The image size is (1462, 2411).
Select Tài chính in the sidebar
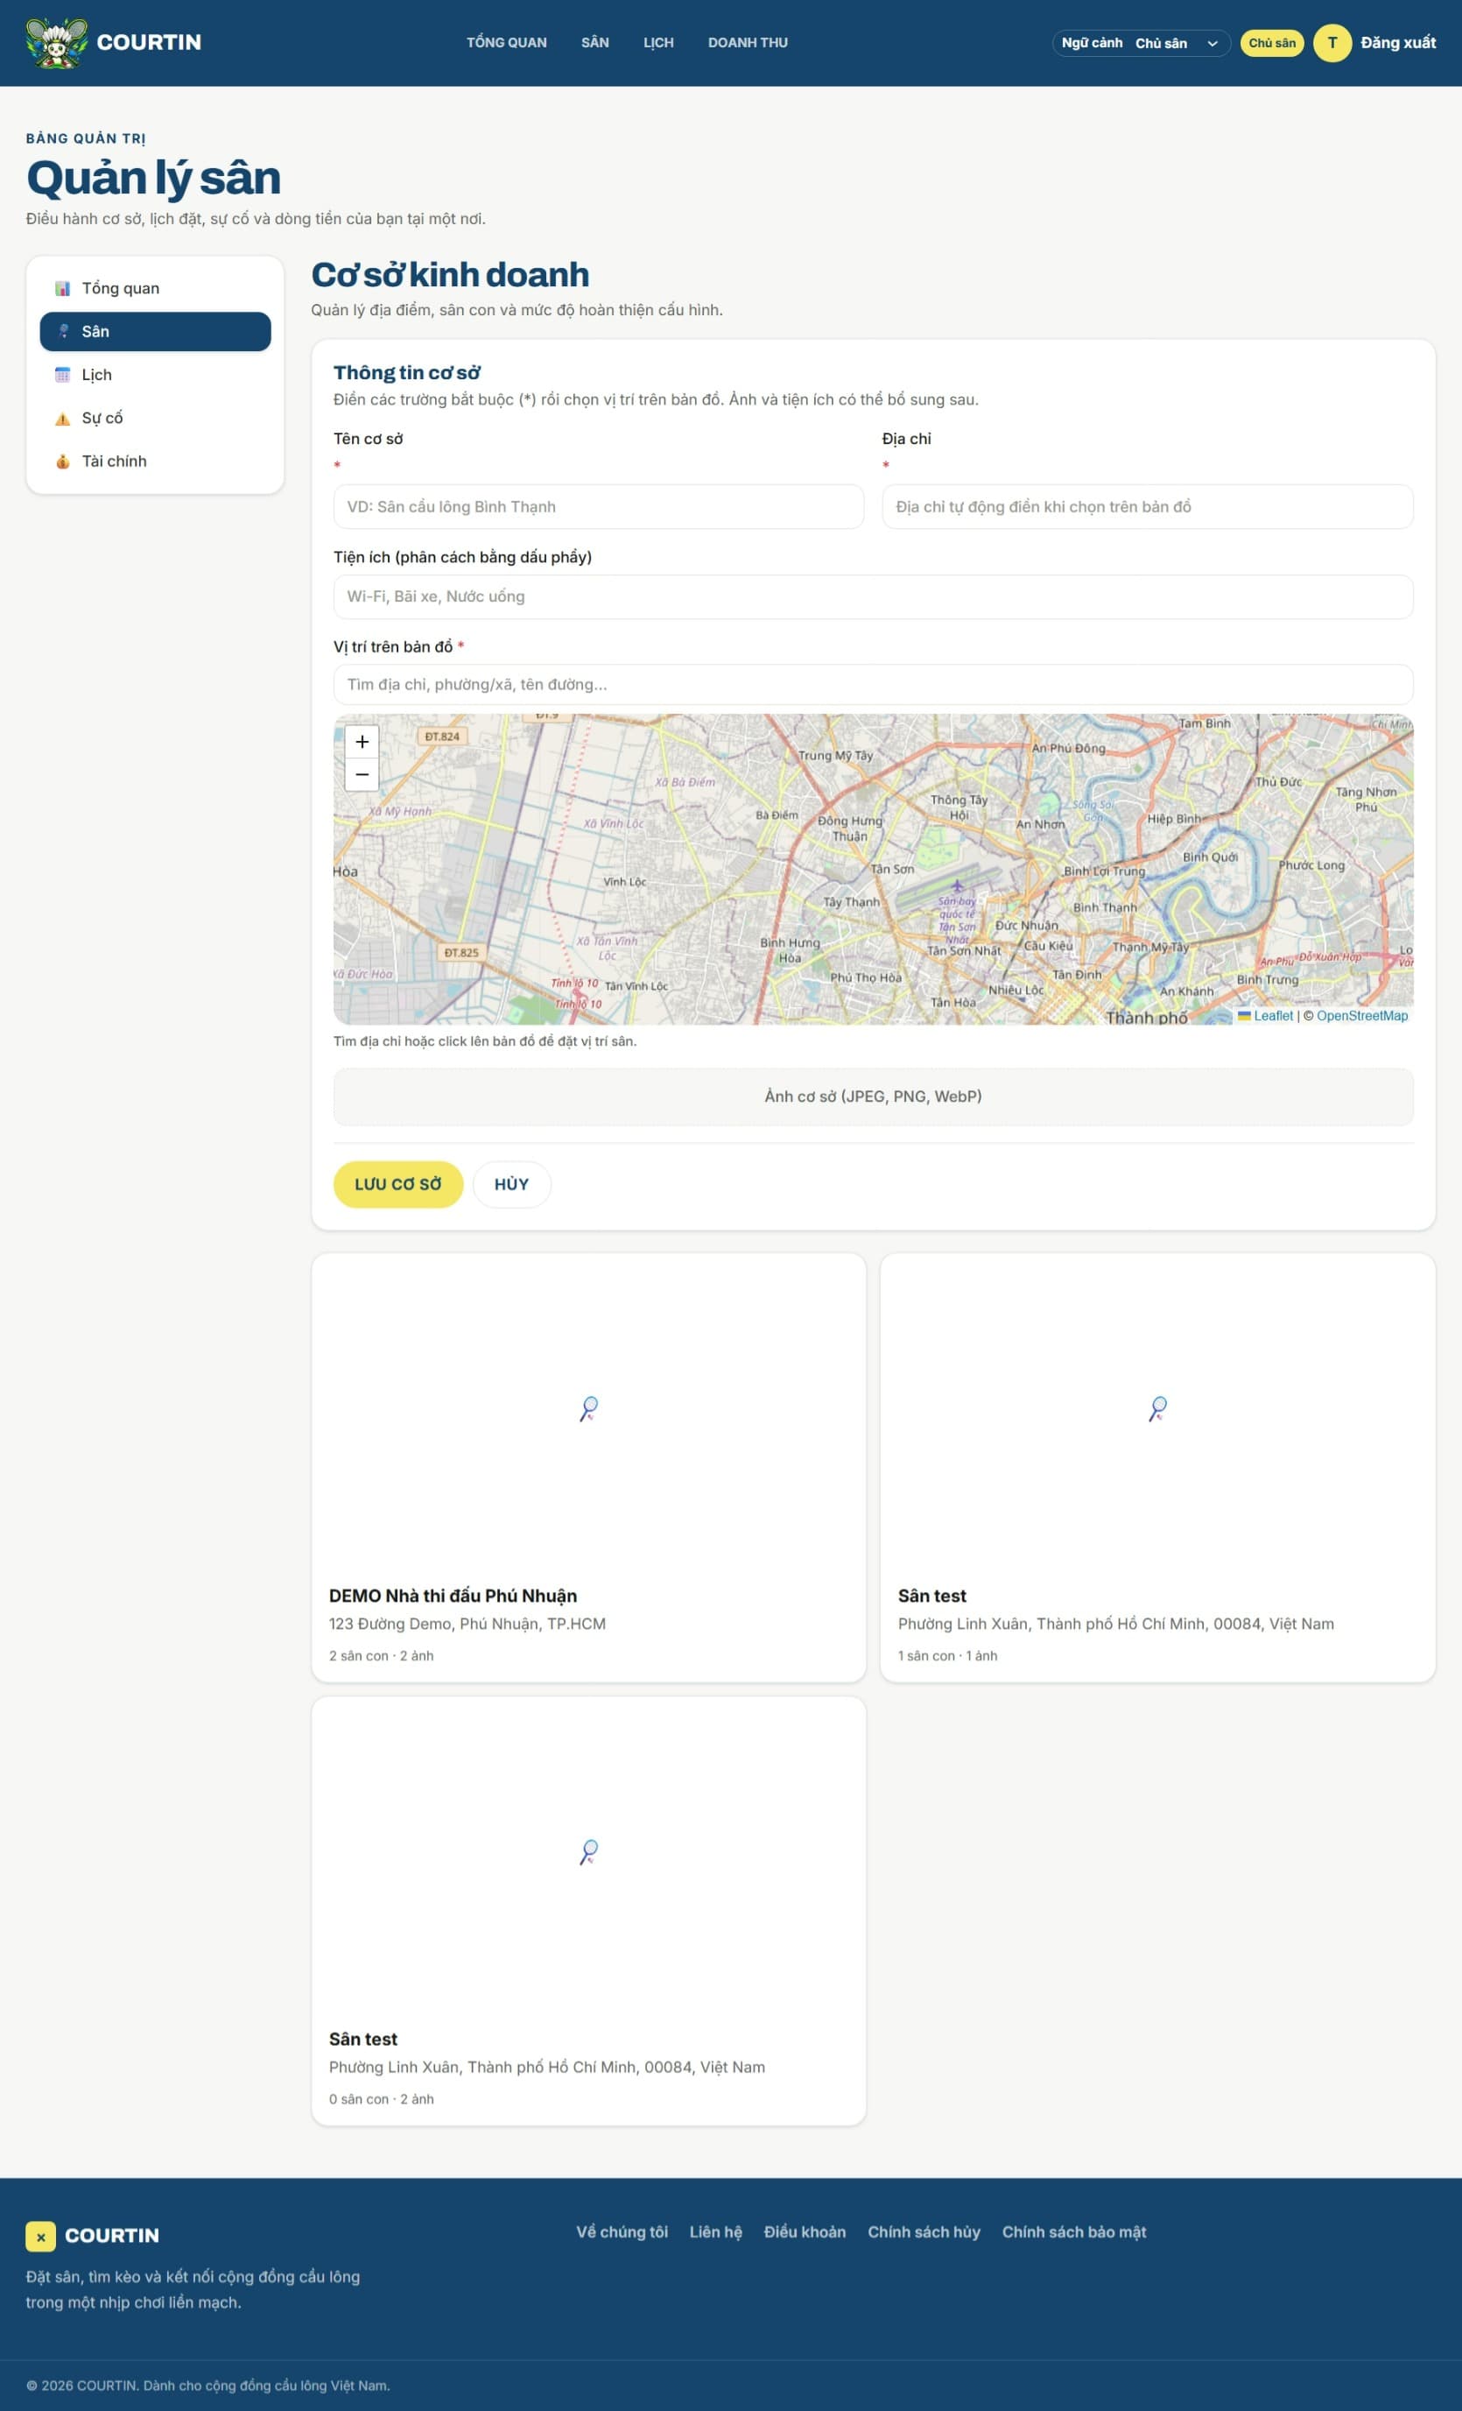[156, 462]
